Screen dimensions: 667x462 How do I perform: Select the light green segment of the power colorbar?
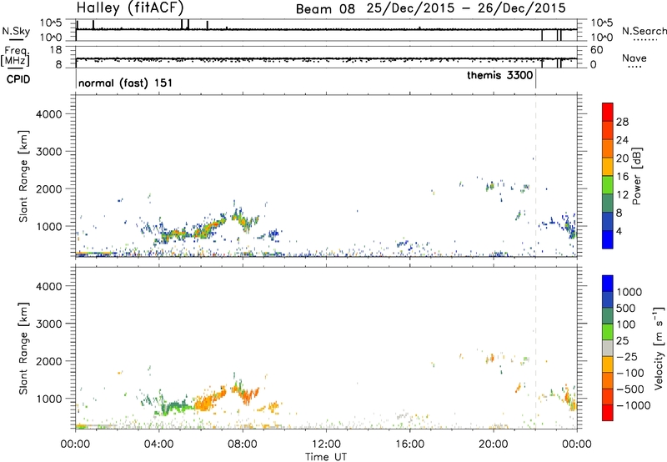(608, 184)
